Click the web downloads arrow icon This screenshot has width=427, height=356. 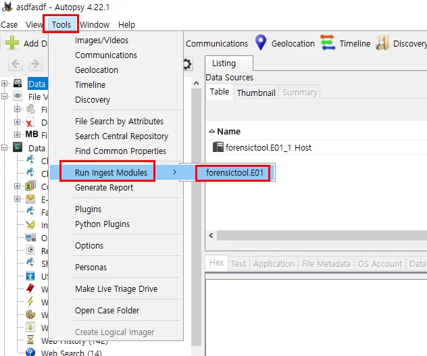pos(30,327)
